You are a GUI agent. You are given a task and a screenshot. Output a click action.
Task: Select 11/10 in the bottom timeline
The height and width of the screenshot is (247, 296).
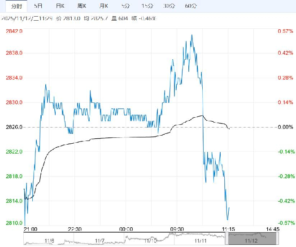[x=150, y=241]
